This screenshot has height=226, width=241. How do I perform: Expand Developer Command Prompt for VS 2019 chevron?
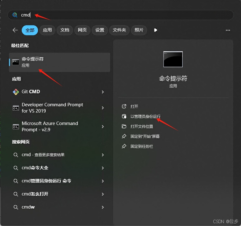click(x=103, y=108)
